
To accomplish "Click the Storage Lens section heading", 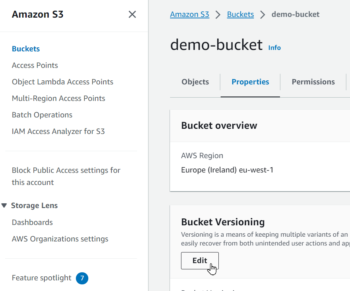I will [34, 205].
